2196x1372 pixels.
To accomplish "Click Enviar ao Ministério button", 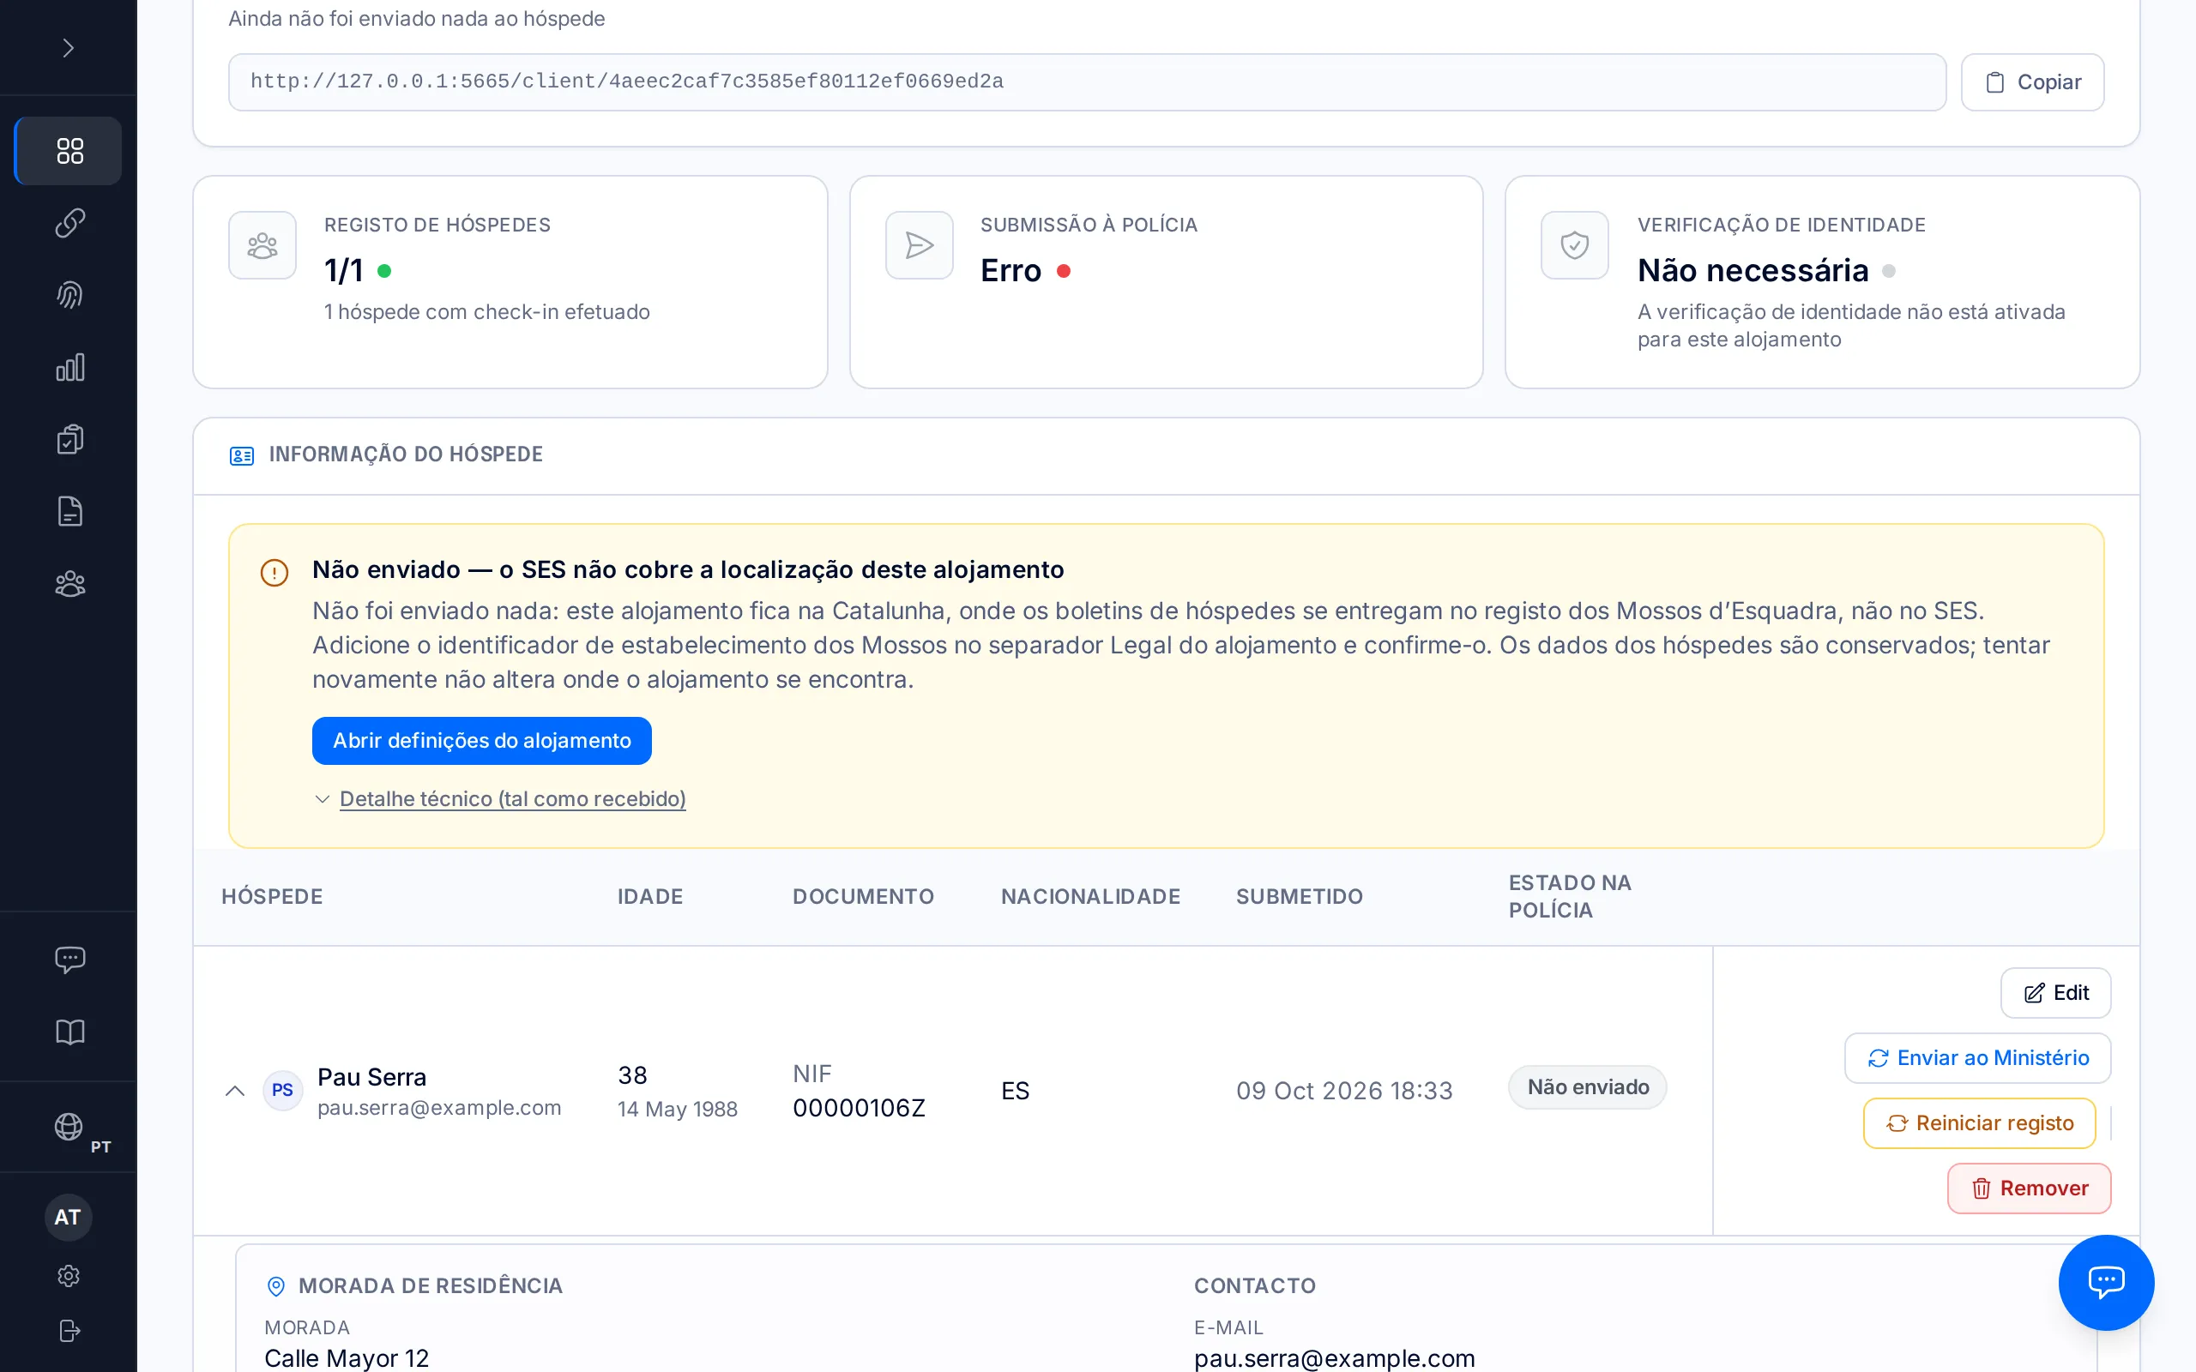I will coord(1977,1058).
